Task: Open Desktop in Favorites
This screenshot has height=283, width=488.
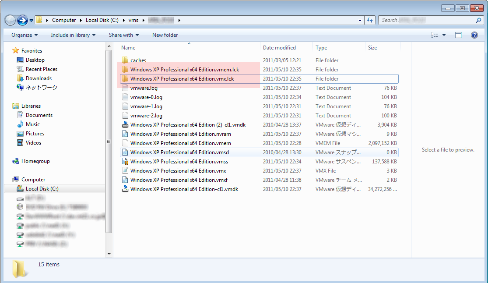Action: click(x=35, y=60)
